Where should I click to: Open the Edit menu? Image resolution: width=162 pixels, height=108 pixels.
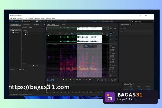pos(15,19)
